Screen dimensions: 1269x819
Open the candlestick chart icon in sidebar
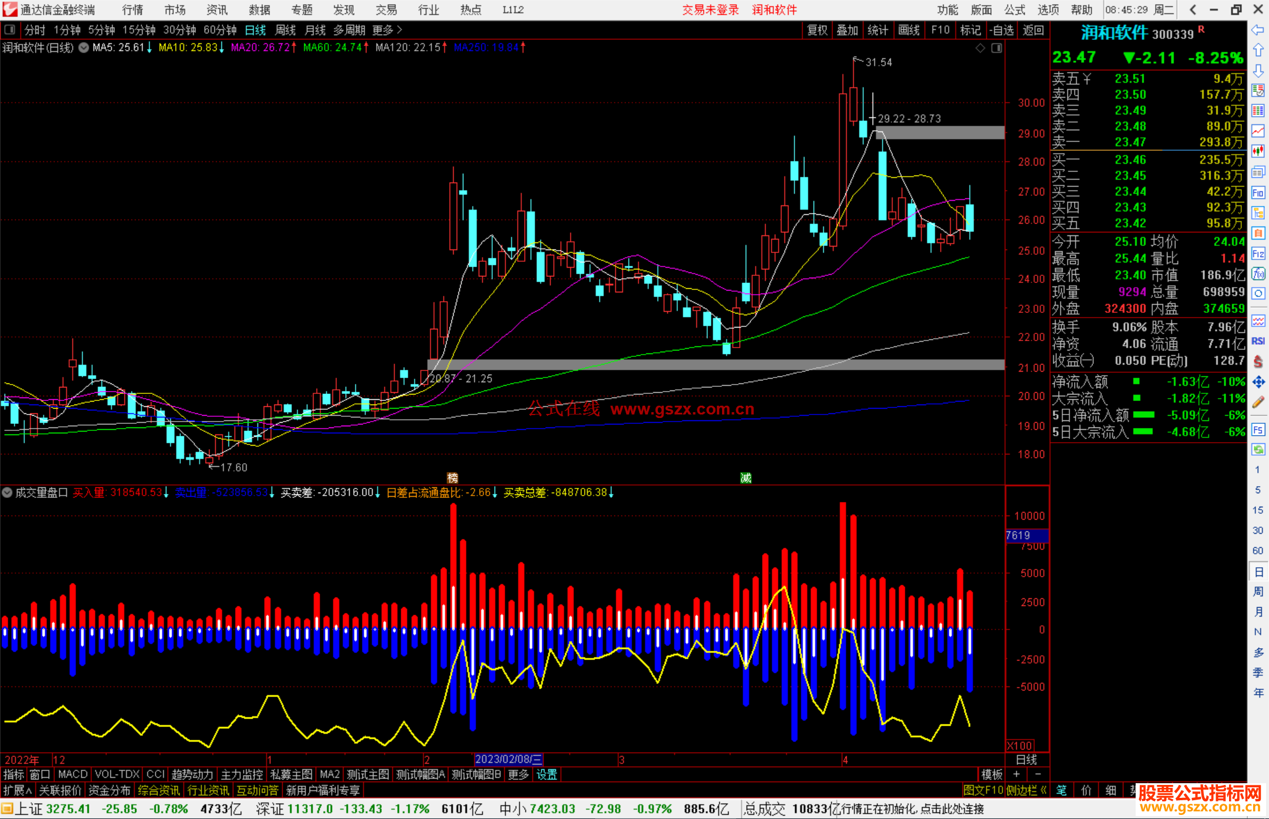1258,151
